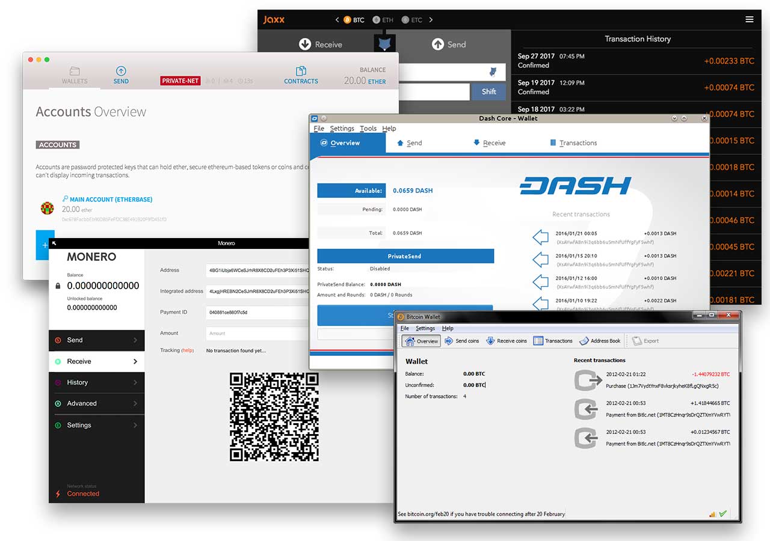770x541 pixels.
Task: Expand the Monero History section
Action: (x=96, y=382)
